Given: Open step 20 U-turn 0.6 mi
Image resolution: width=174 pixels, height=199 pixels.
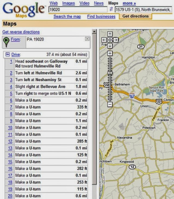Looking at the screenshot, I should (x=46, y=196).
